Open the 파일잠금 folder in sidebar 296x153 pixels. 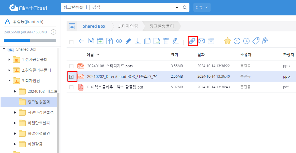(x=35, y=144)
